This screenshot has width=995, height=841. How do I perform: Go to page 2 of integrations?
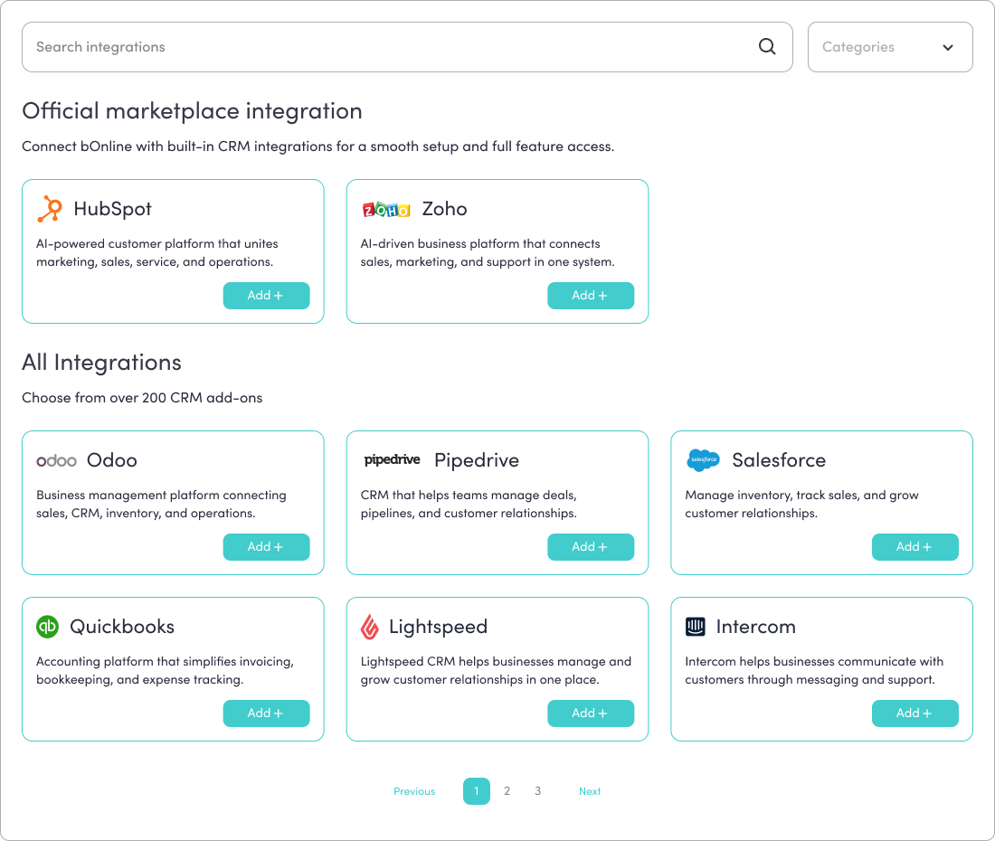tap(507, 791)
